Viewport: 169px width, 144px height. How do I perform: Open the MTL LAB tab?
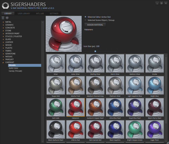[40, 13]
